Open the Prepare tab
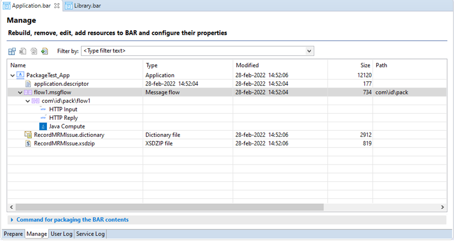The image size is (454, 241). click(13, 234)
